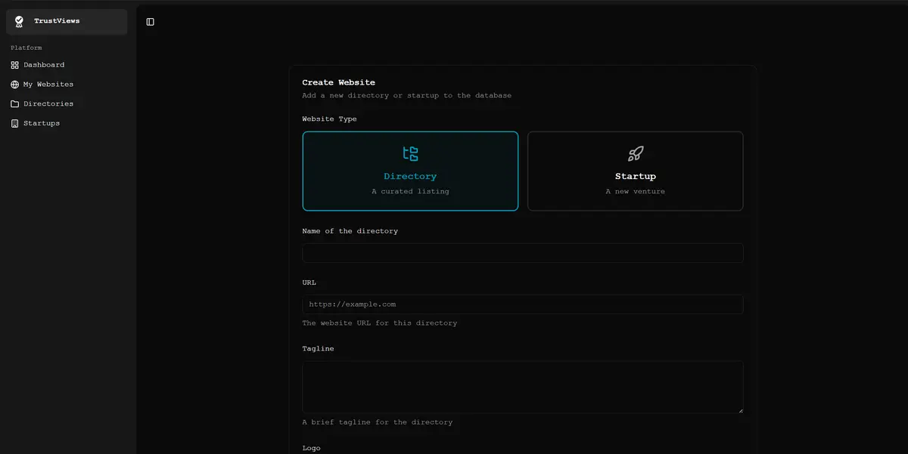Select the Directory website type
Image resolution: width=908 pixels, height=454 pixels.
click(410, 171)
